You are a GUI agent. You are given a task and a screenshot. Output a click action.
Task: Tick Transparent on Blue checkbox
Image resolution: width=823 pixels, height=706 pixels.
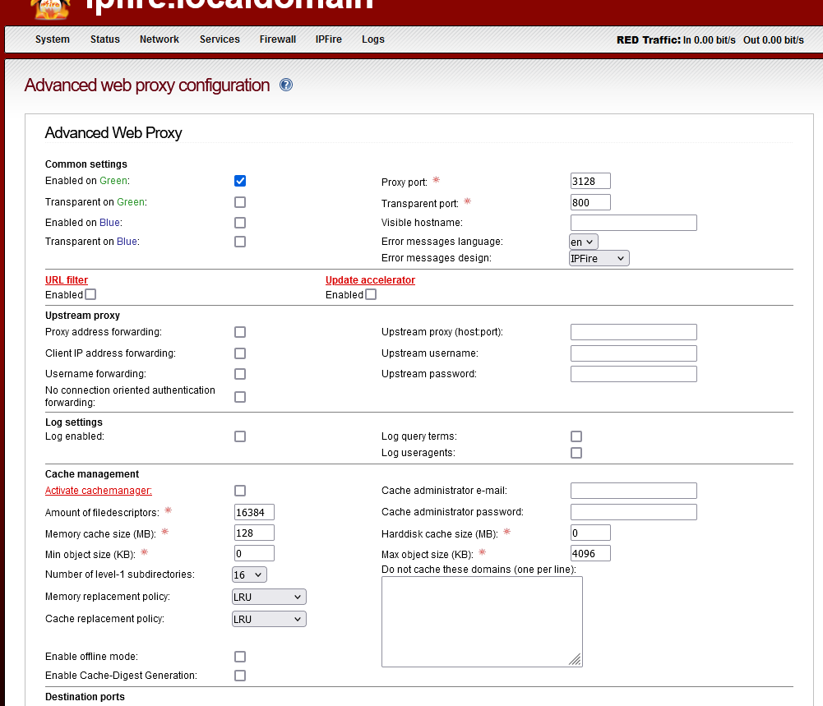(x=240, y=242)
